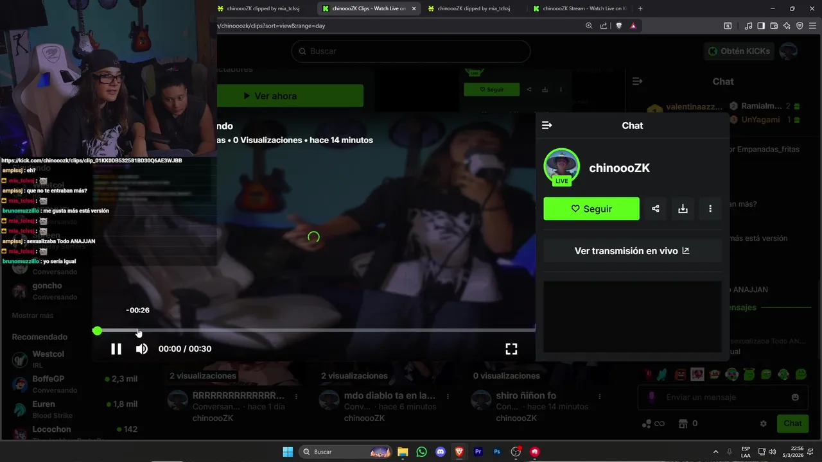Open page zoom control in address bar

pos(589,26)
